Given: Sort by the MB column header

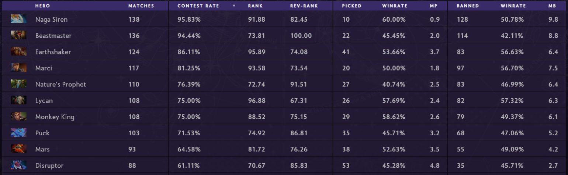Looking at the screenshot, I should pyautogui.click(x=552, y=6).
